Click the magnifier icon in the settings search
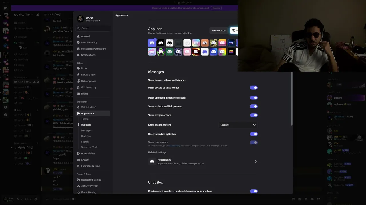 coord(79,28)
